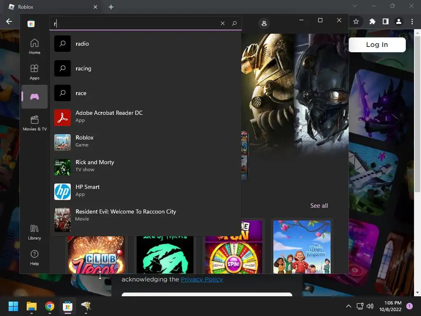Click the See all link
The height and width of the screenshot is (316, 421).
[319, 206]
